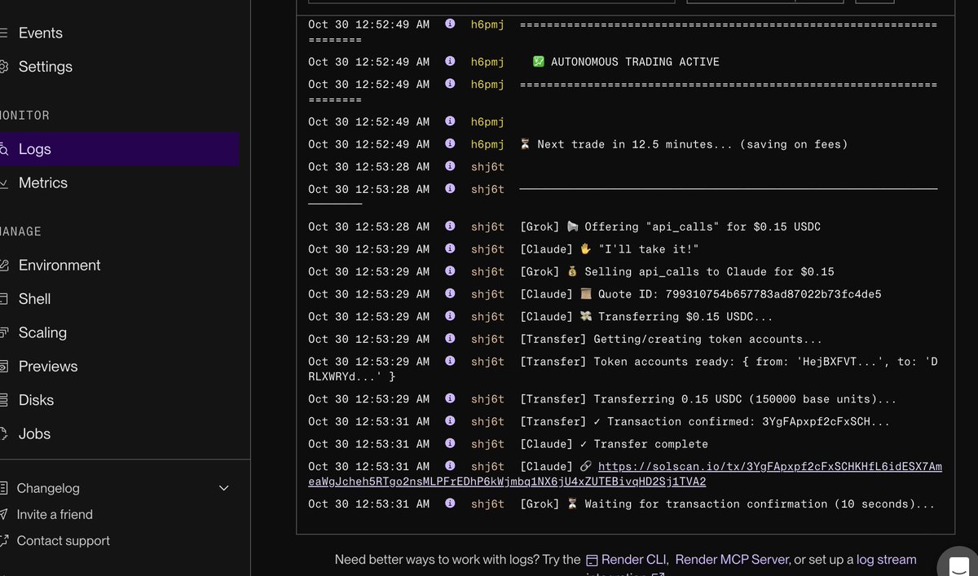The height and width of the screenshot is (576, 978).
Task: Open the log stream link
Action: click(x=887, y=560)
